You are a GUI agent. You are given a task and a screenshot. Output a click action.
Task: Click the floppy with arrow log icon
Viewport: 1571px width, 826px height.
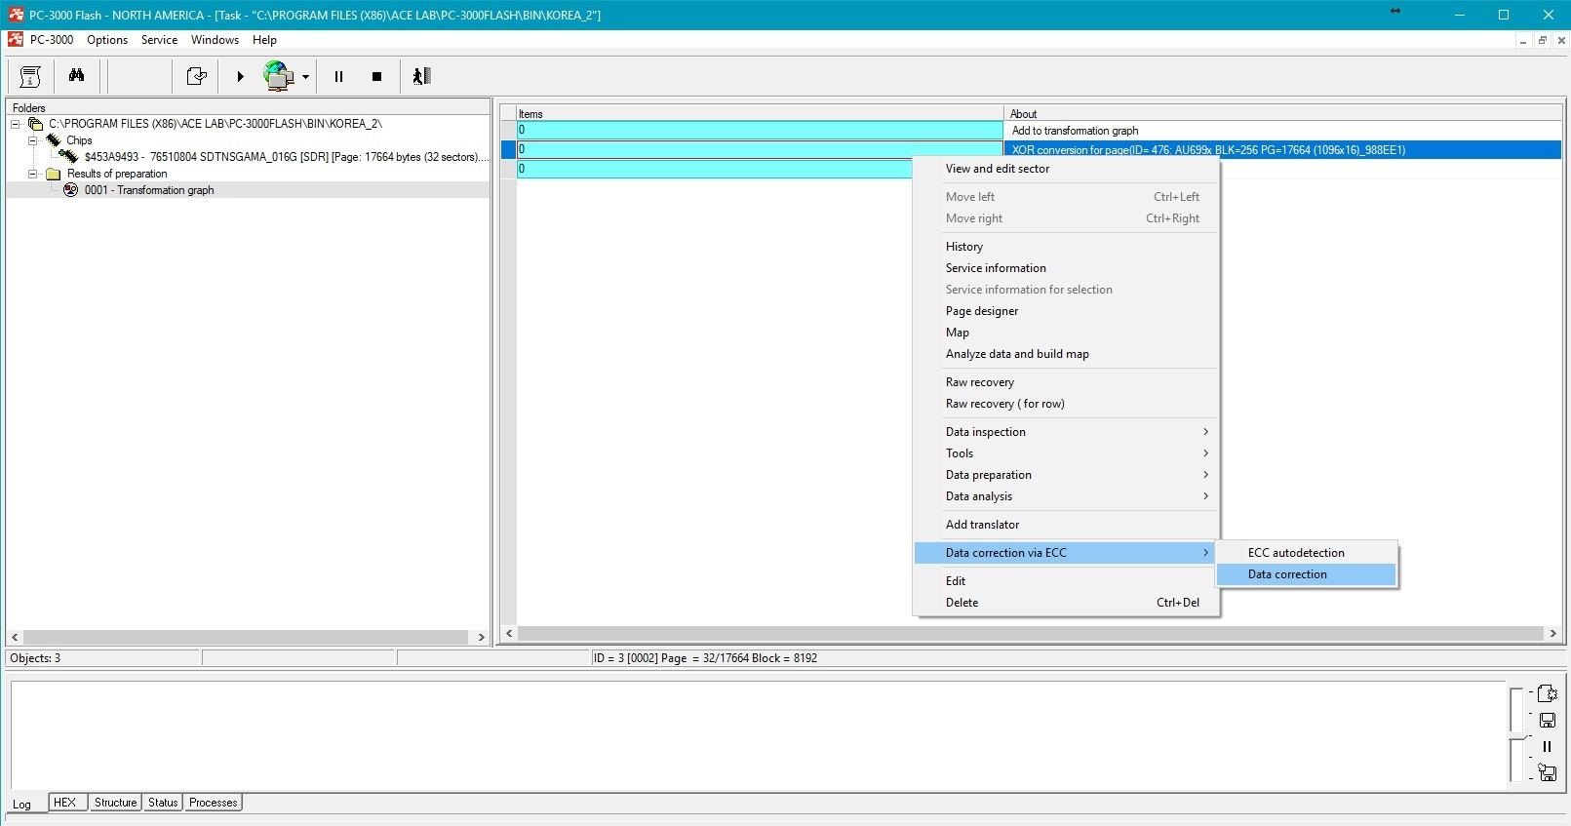(1547, 772)
